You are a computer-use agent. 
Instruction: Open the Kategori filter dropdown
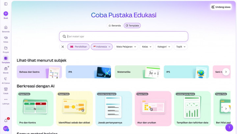(164, 47)
